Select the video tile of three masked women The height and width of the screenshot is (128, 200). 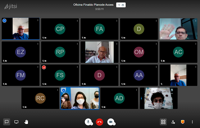pyautogui.click(x=80, y=98)
